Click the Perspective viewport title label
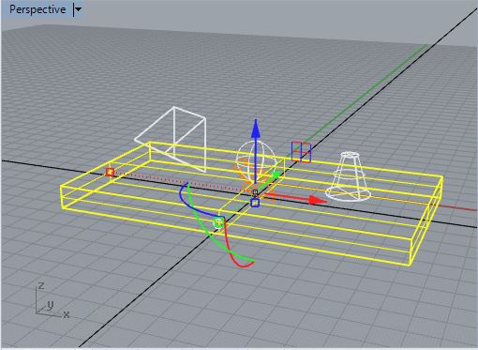478x350 pixels. pyautogui.click(x=37, y=9)
